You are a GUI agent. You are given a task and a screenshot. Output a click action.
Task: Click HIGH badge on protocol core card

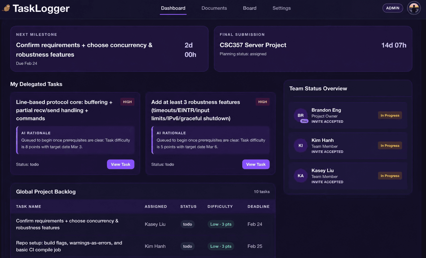(x=127, y=102)
